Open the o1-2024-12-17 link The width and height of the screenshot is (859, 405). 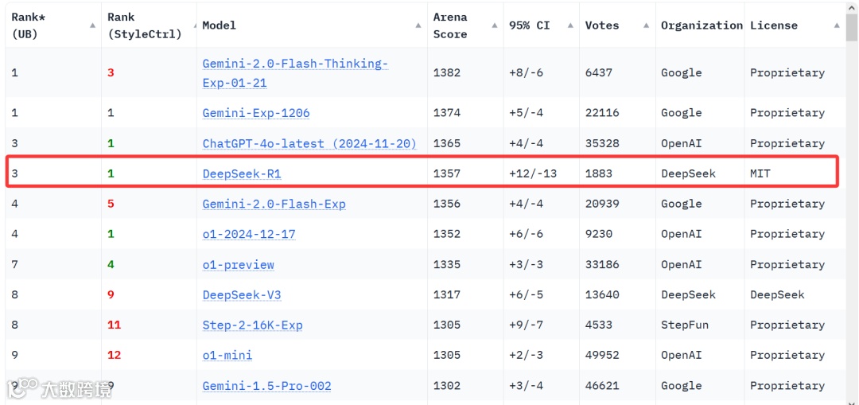tap(249, 234)
